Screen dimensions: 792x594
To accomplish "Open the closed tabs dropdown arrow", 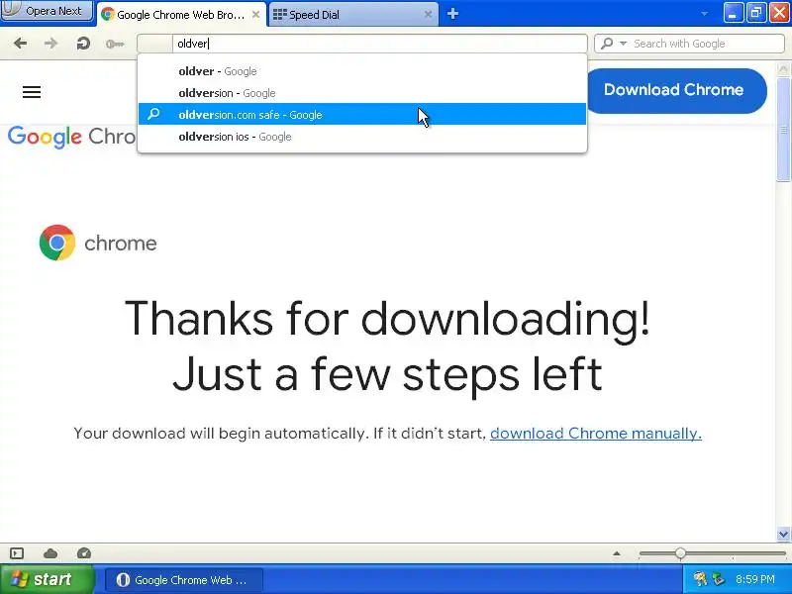I will pyautogui.click(x=704, y=14).
